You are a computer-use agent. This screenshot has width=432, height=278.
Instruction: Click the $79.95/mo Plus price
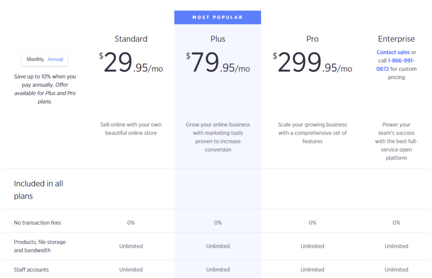(x=218, y=63)
